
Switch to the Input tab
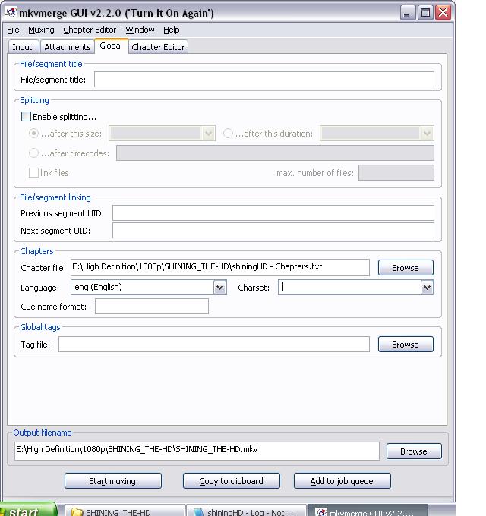(22, 47)
